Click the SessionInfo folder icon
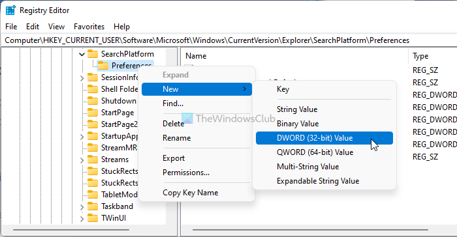457x237 pixels. [x=93, y=77]
